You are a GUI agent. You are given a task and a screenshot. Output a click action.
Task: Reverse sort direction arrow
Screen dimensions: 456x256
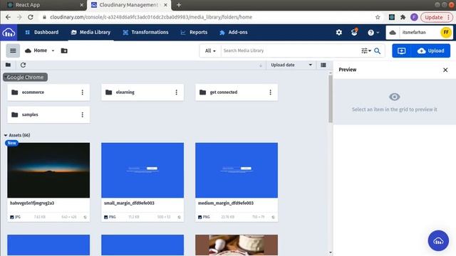(261, 65)
